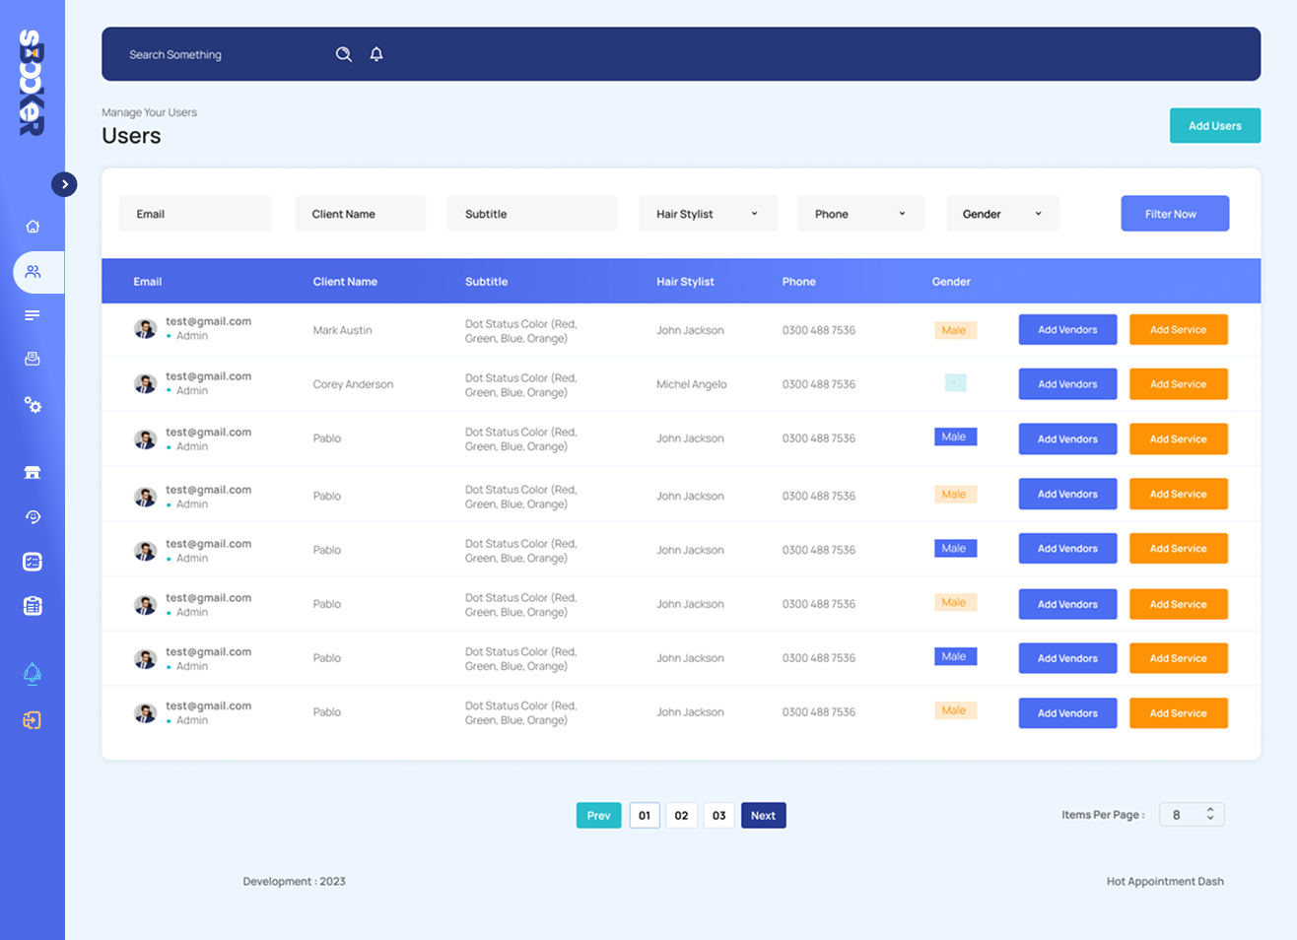The height and width of the screenshot is (940, 1297).
Task: Click the Add Users button
Action: 1214,126
